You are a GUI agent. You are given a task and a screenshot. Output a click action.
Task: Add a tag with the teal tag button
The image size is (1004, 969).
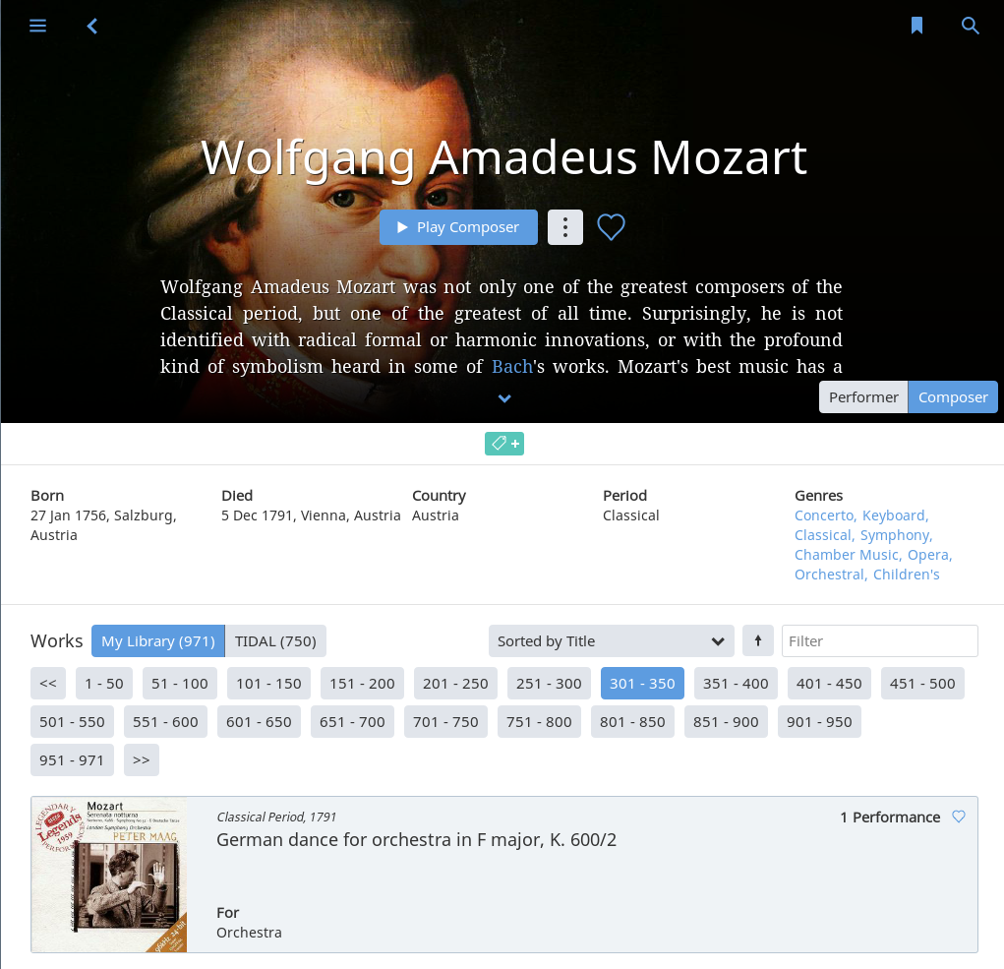coord(503,444)
